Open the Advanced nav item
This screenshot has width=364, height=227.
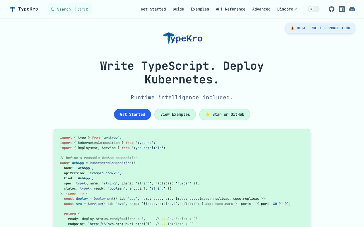coord(261,9)
